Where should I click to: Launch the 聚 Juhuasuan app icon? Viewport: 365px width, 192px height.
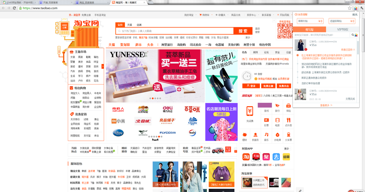(x=266, y=157)
